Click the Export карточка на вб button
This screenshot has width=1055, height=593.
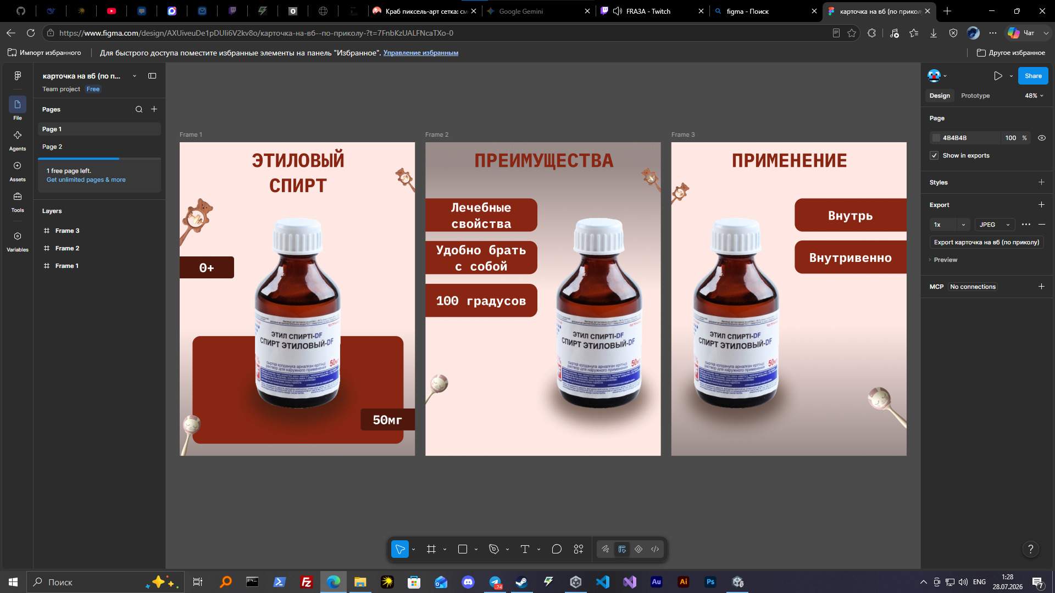tap(986, 242)
